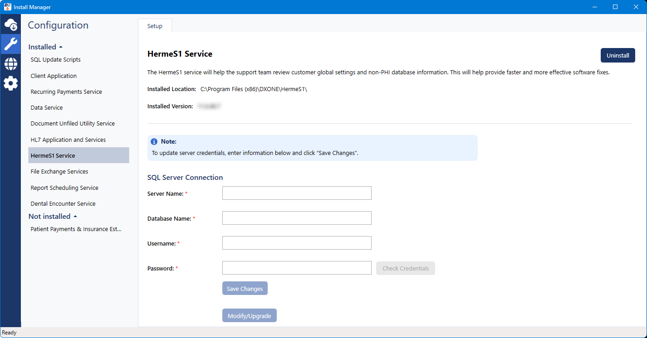
Task: Select SQL Update Scripts in sidebar
Action: 55,60
